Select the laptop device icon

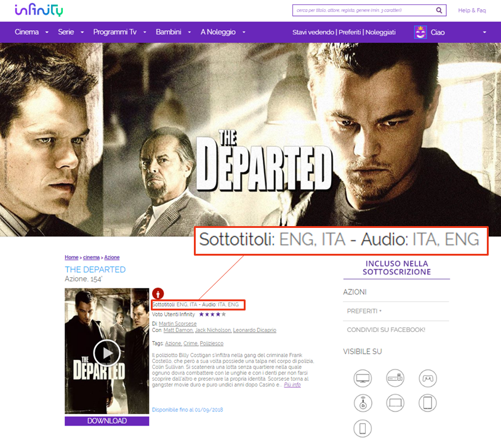click(x=395, y=403)
